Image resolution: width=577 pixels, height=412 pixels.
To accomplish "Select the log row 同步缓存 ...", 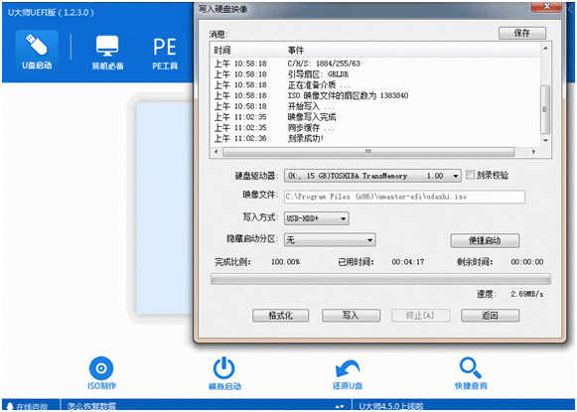I will point(375,128).
